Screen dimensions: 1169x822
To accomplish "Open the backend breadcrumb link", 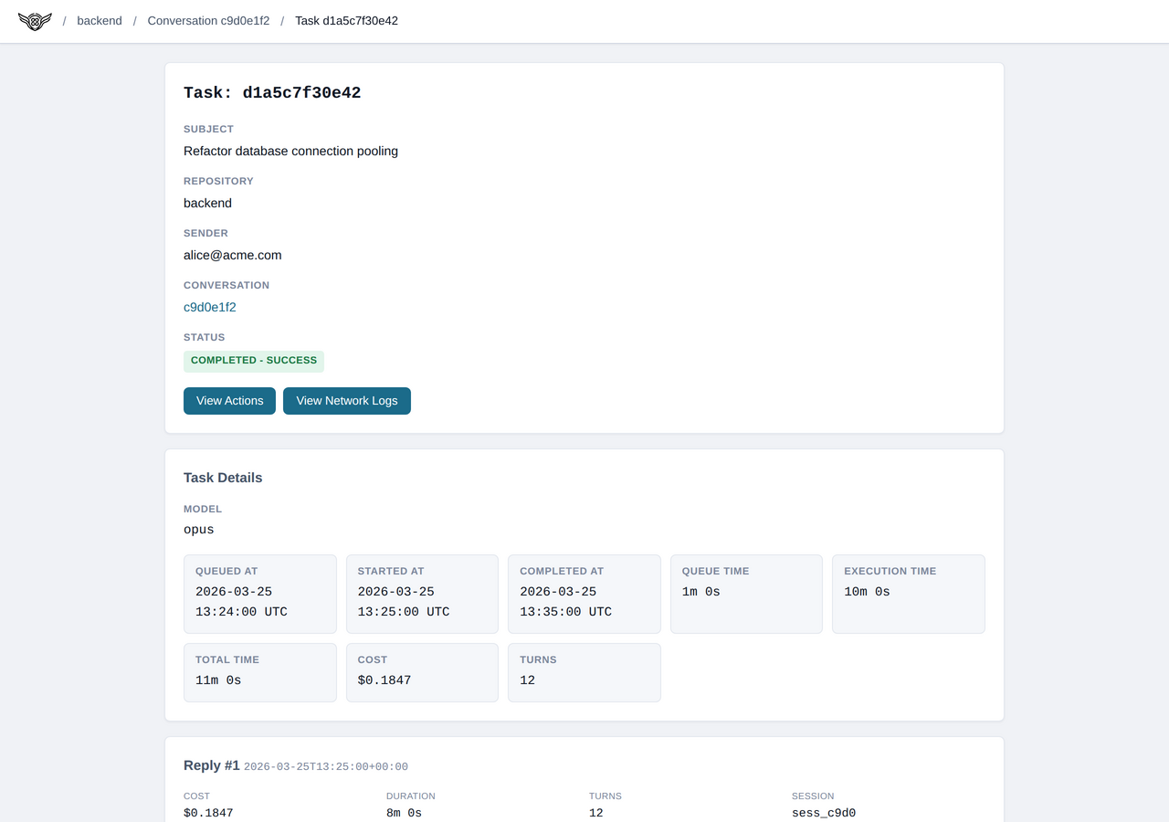I will 100,21.
